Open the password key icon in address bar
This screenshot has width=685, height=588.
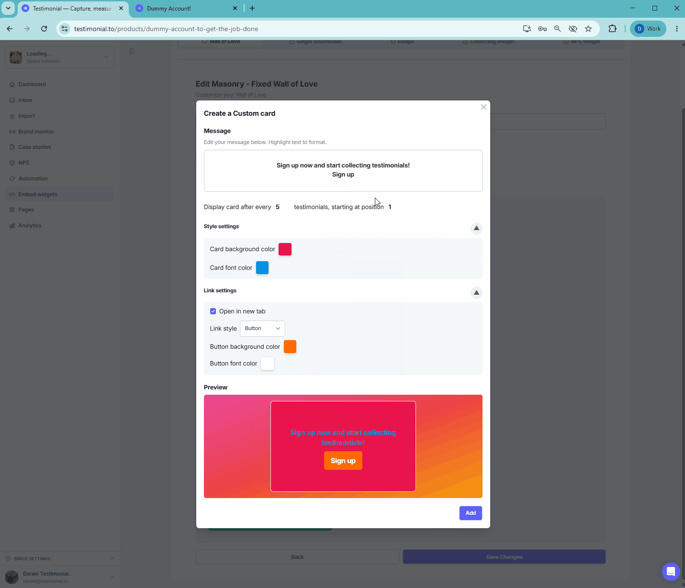(x=542, y=29)
